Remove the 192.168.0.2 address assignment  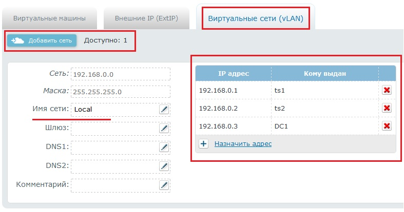click(x=387, y=108)
